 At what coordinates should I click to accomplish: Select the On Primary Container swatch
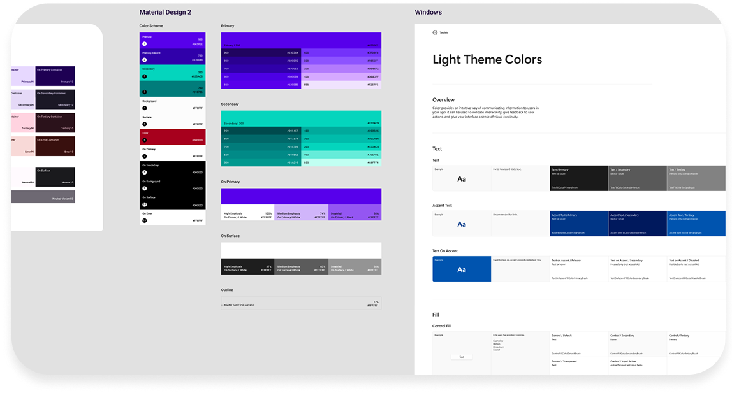point(55,76)
